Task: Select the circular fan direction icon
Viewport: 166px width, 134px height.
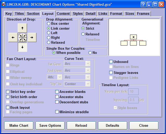Action: 22,37
